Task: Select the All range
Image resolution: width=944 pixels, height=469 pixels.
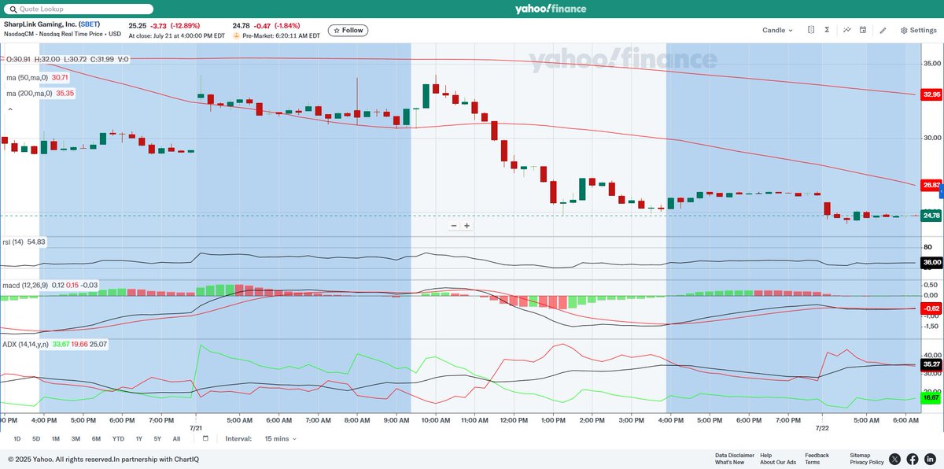Action: (x=176, y=438)
